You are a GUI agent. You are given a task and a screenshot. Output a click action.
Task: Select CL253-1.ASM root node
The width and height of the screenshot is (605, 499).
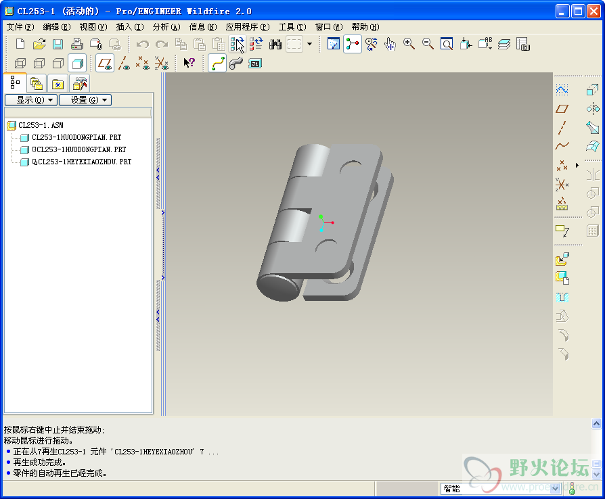click(x=41, y=125)
